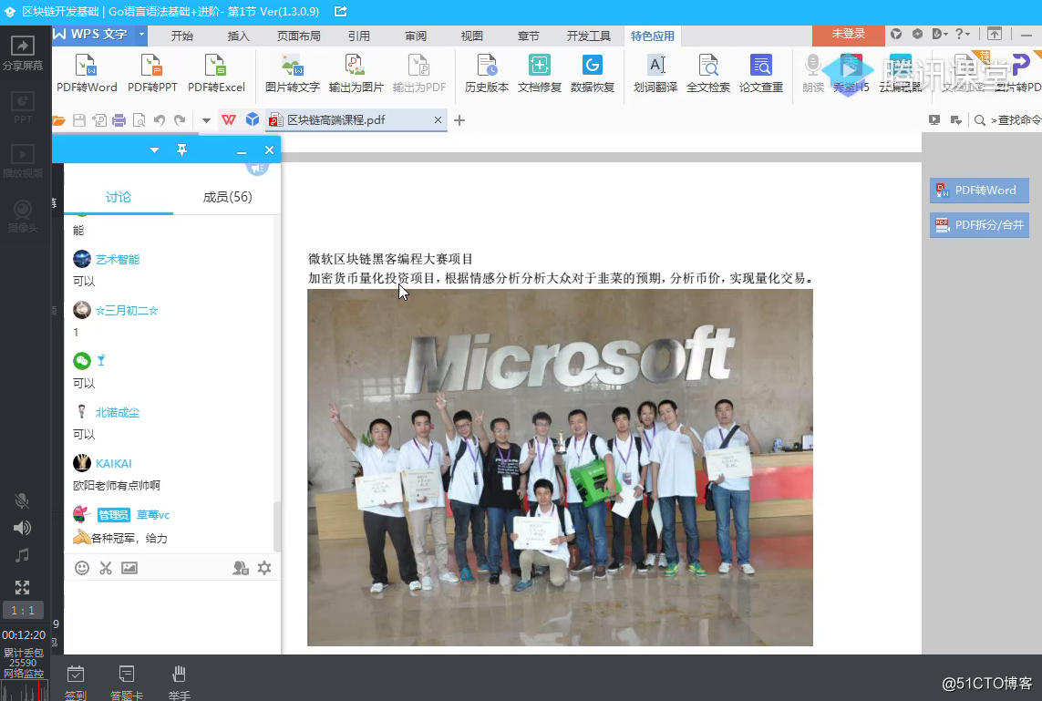Click the print icon in quick toolbar

[x=119, y=120]
